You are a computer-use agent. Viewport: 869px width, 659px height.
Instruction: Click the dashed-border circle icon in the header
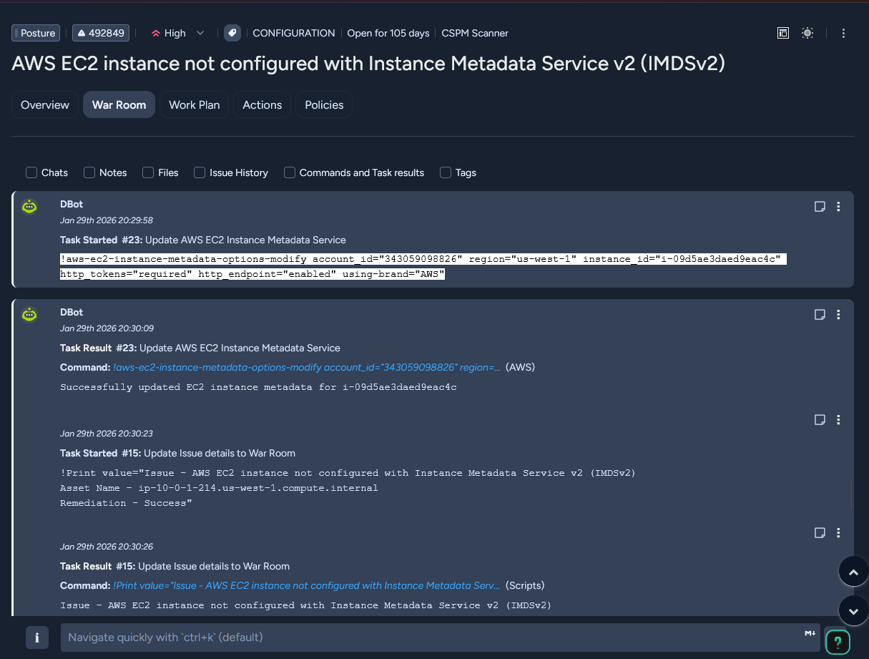[x=807, y=33]
